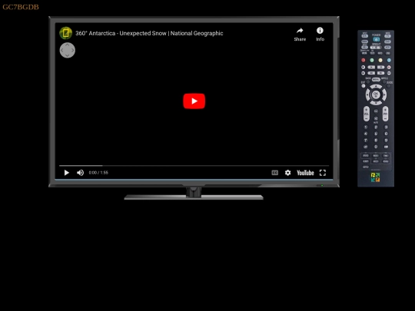The width and height of the screenshot is (415, 311).
Task: Seek using the video progress bar
Action: [x=194, y=166]
